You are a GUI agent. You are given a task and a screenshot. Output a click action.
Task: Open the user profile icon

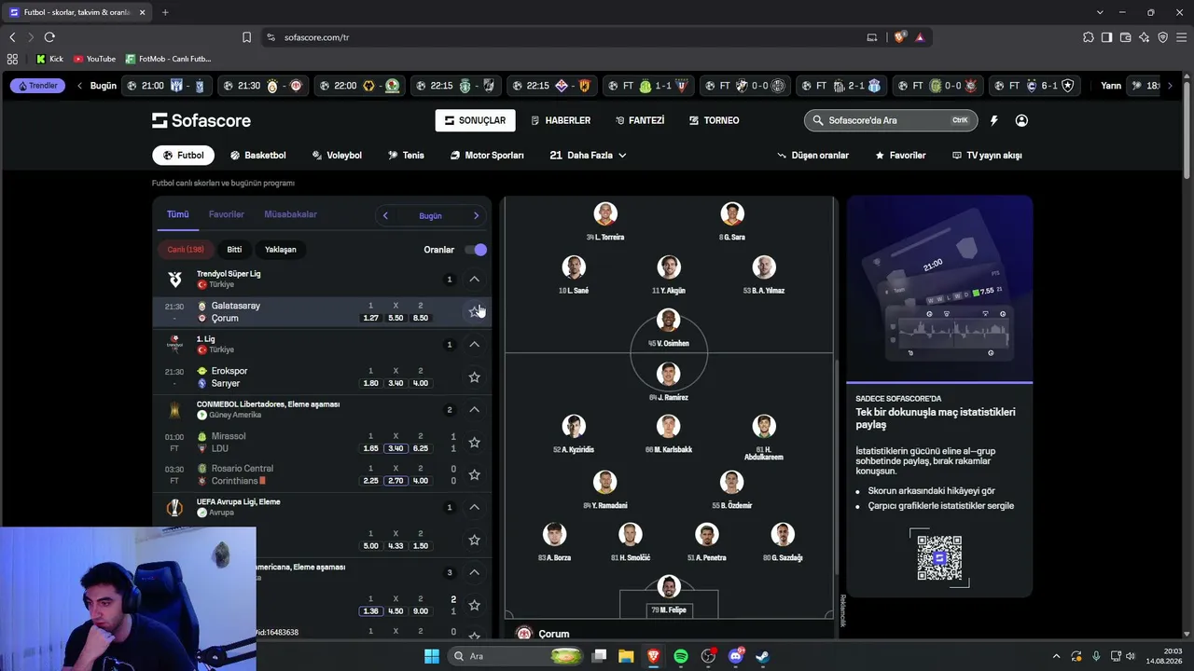point(1021,120)
